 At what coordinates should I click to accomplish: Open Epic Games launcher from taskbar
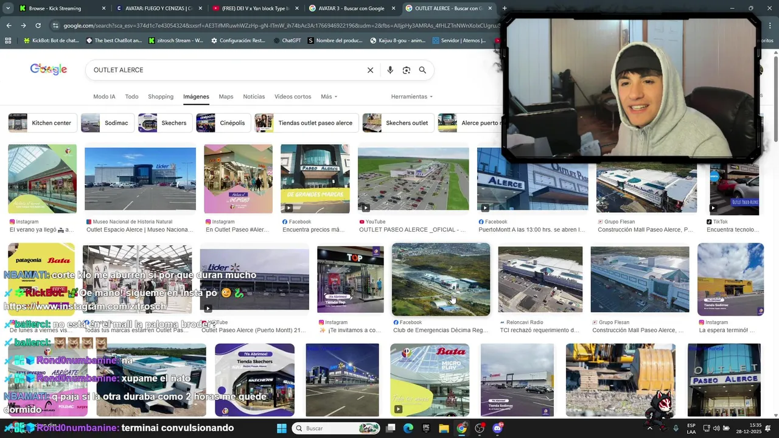point(426,428)
